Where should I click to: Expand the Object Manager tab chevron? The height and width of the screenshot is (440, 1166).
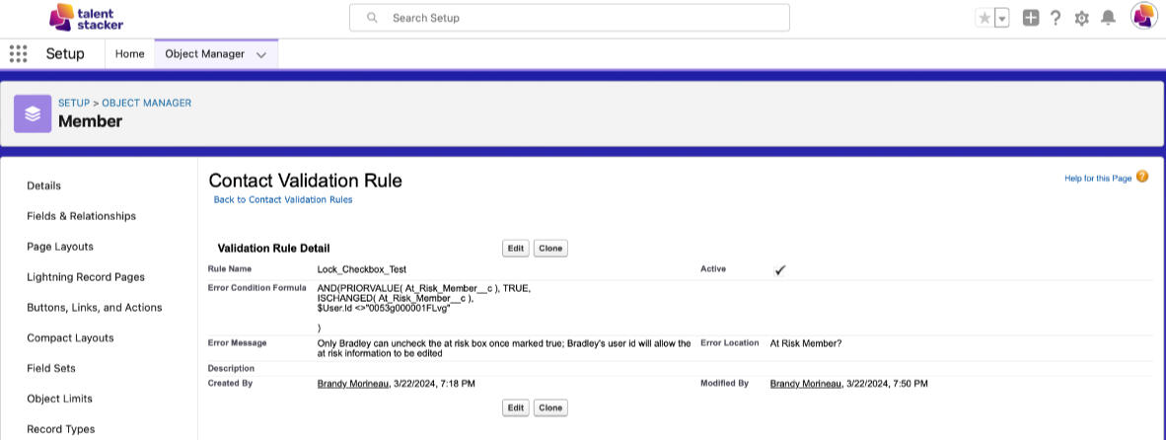261,55
